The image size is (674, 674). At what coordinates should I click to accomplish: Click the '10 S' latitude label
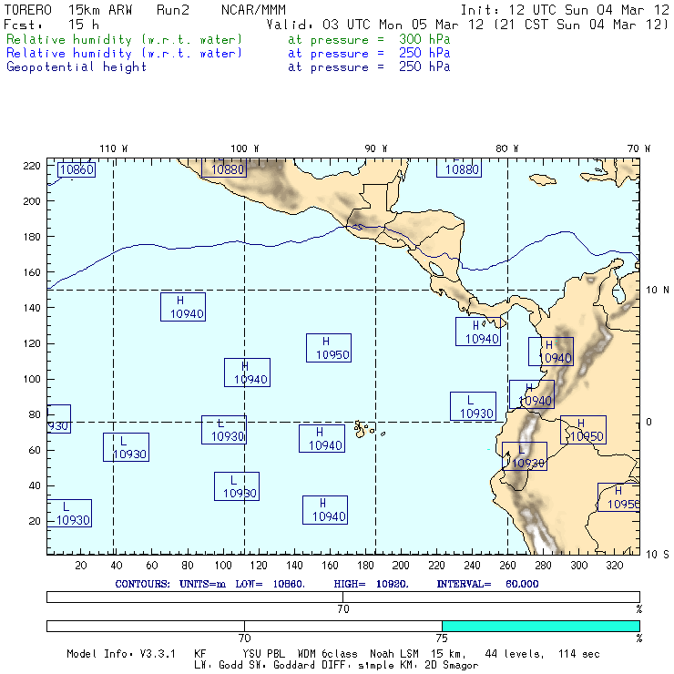(x=658, y=555)
